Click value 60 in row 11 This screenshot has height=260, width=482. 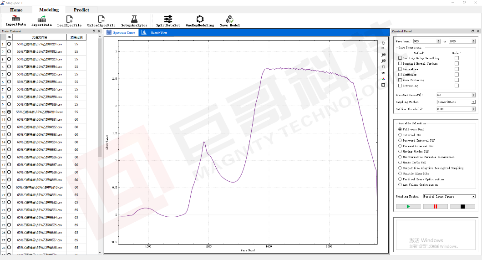pos(76,119)
